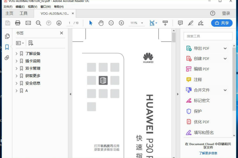
Task: Expand the 导出 PDF tool options
Action: (x=225, y=49)
